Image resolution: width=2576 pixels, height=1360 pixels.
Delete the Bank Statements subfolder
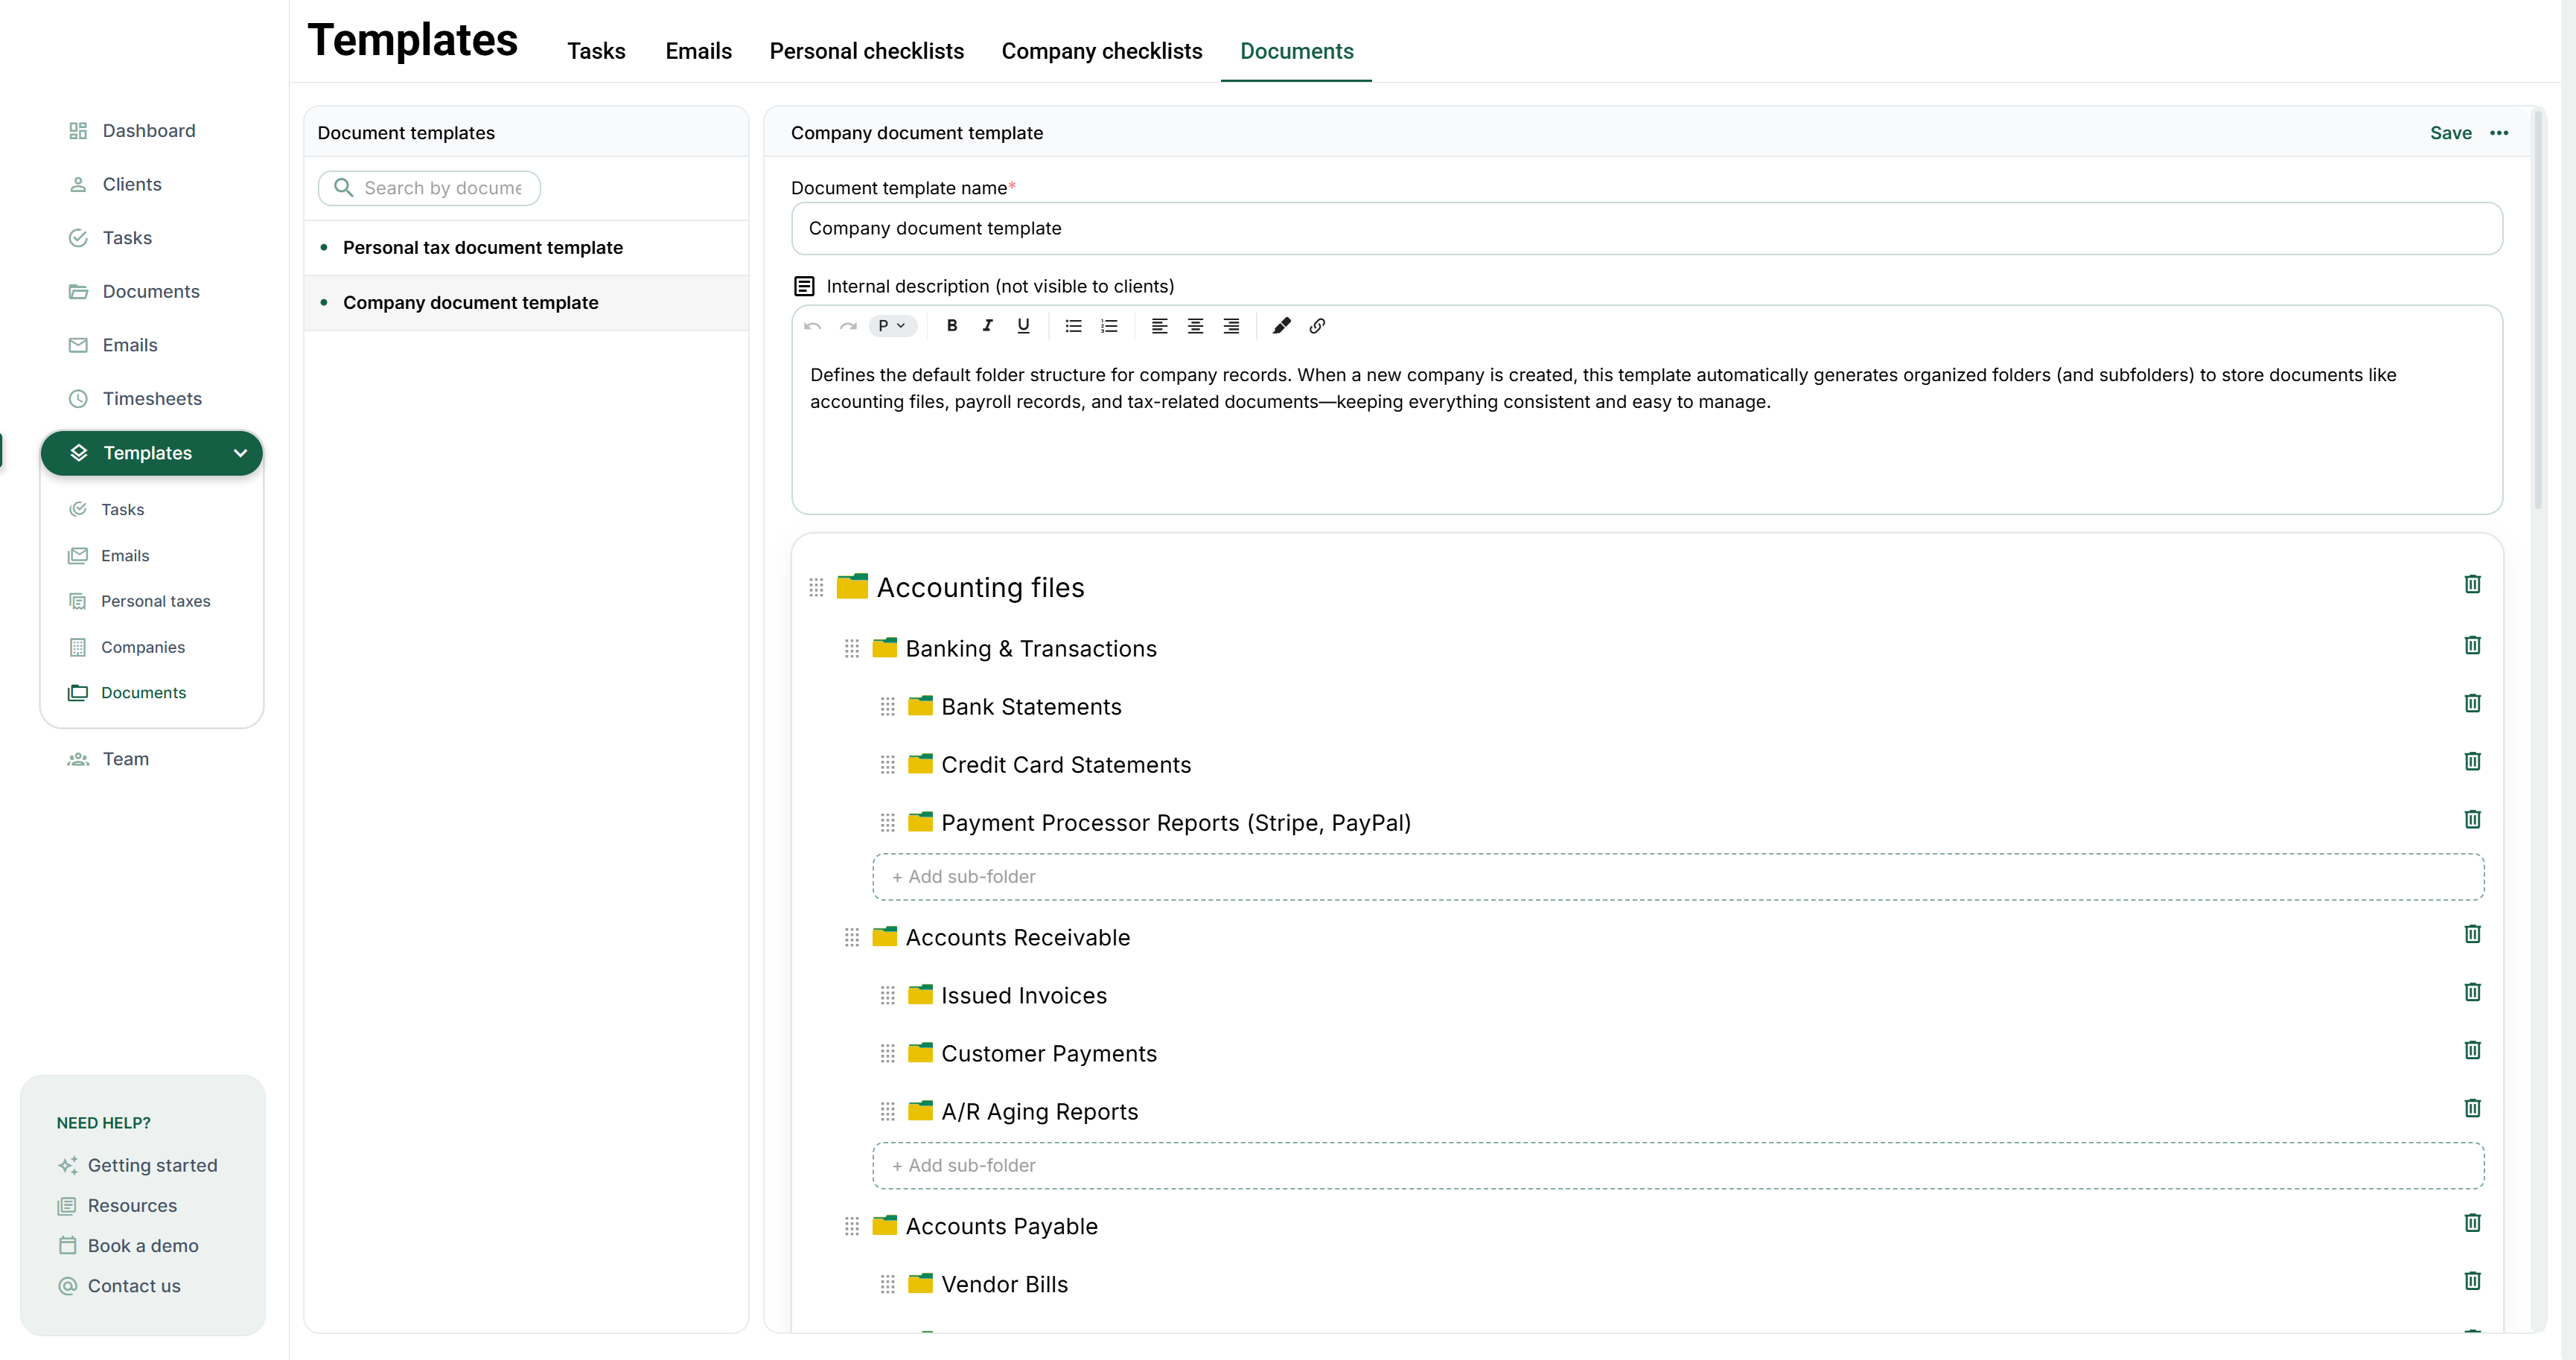click(2472, 703)
